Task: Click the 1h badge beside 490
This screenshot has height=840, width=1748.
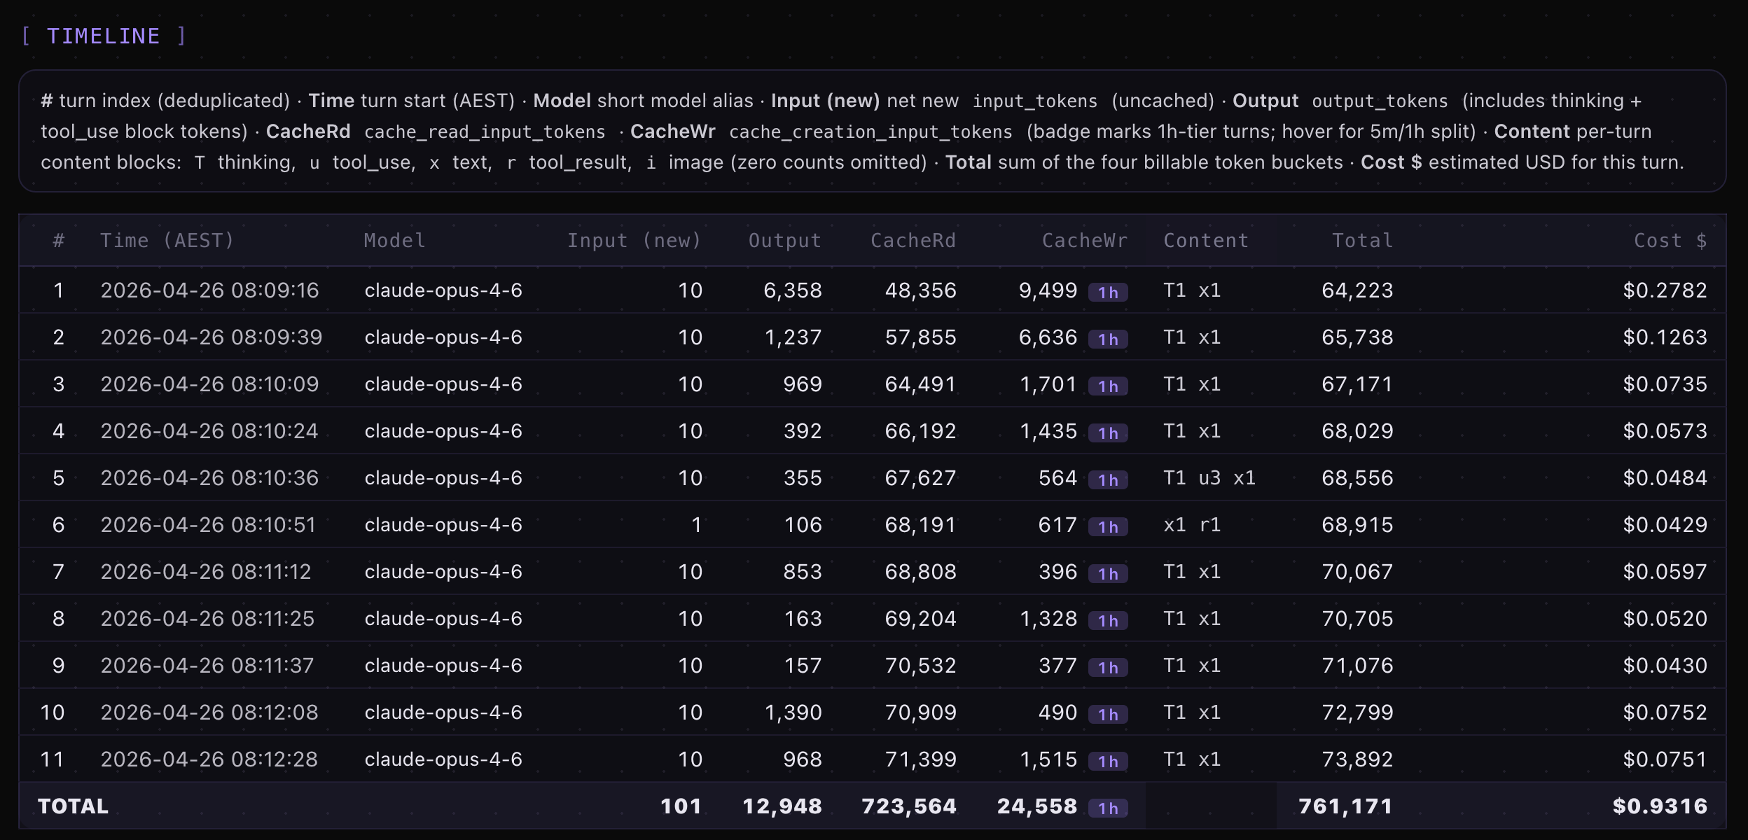Action: click(x=1107, y=715)
